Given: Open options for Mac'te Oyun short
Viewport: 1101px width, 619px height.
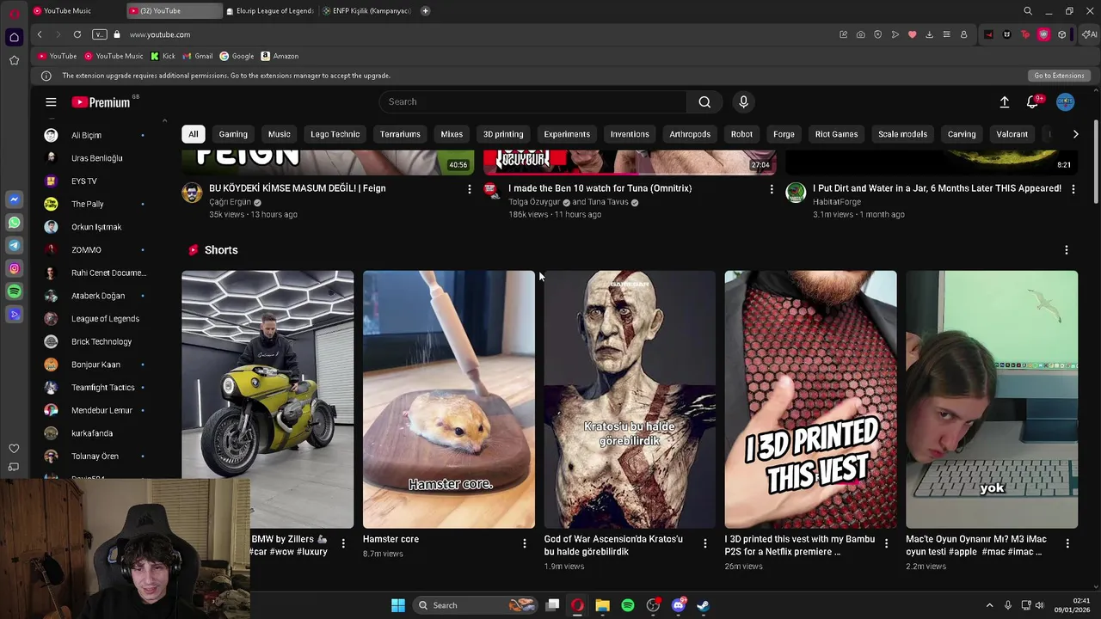Looking at the screenshot, I should [1067, 543].
